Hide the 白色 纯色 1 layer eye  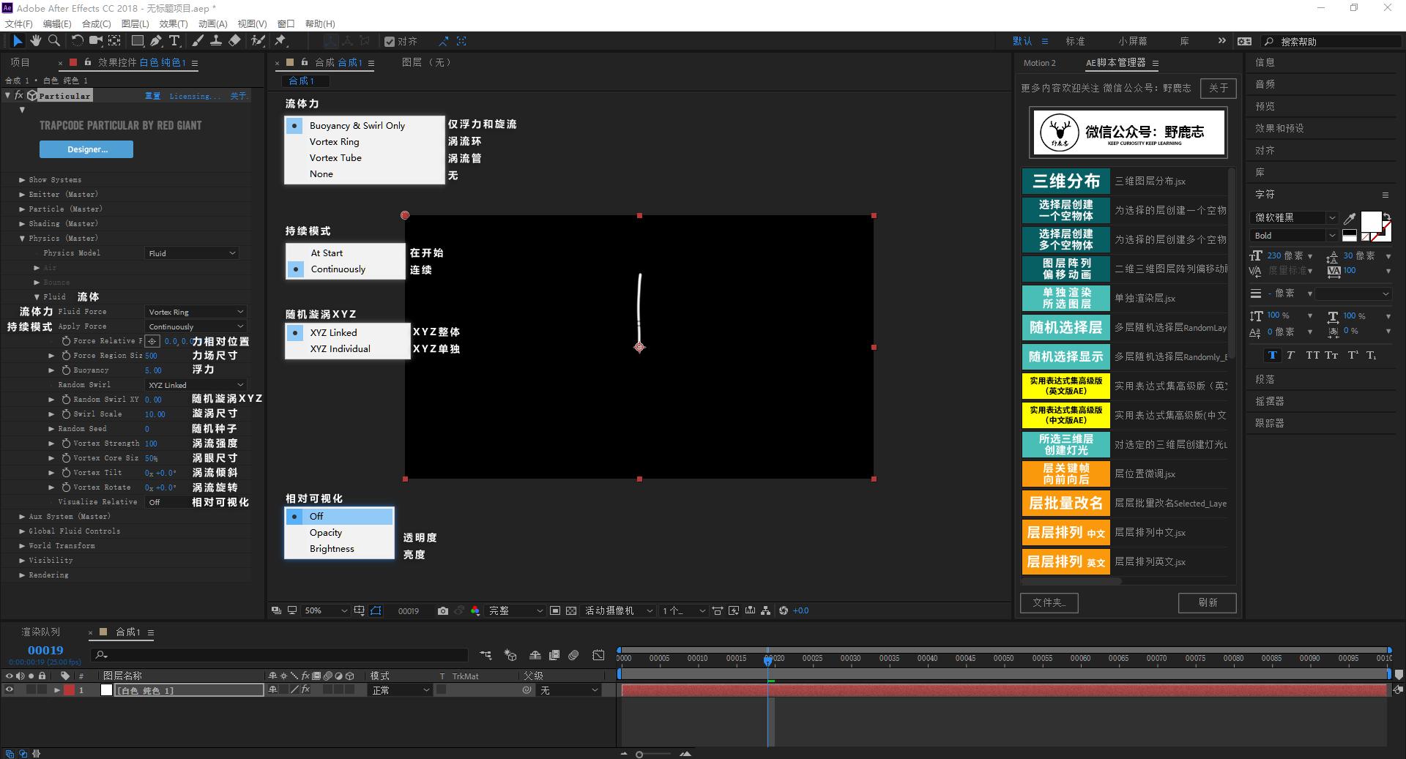click(10, 690)
